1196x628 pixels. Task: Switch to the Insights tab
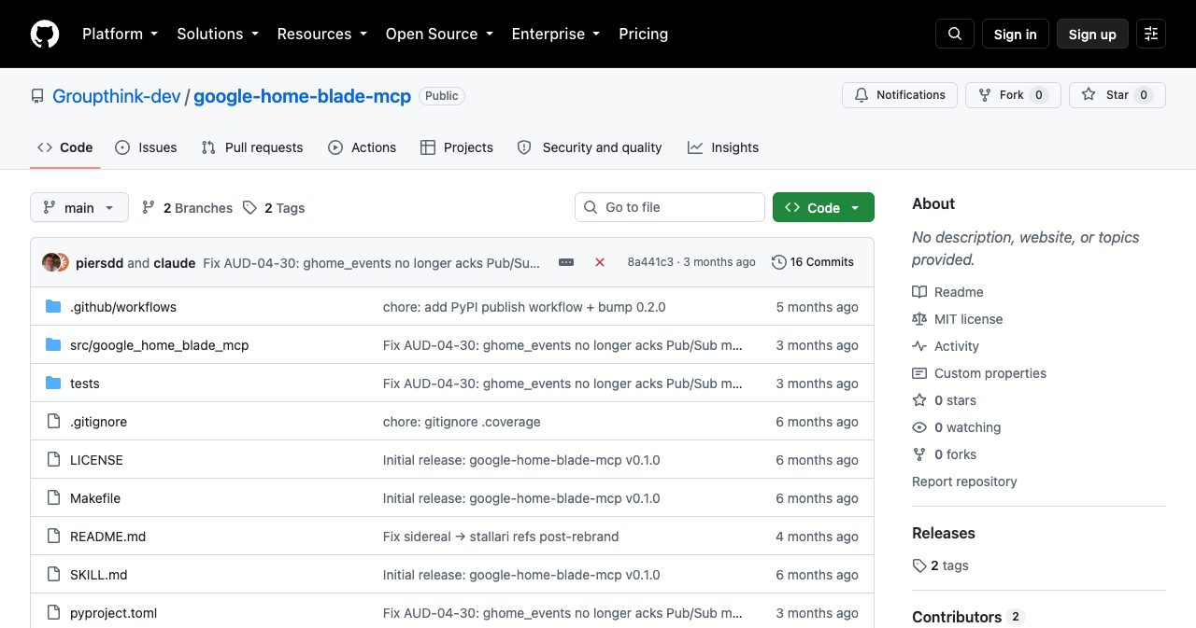[723, 147]
